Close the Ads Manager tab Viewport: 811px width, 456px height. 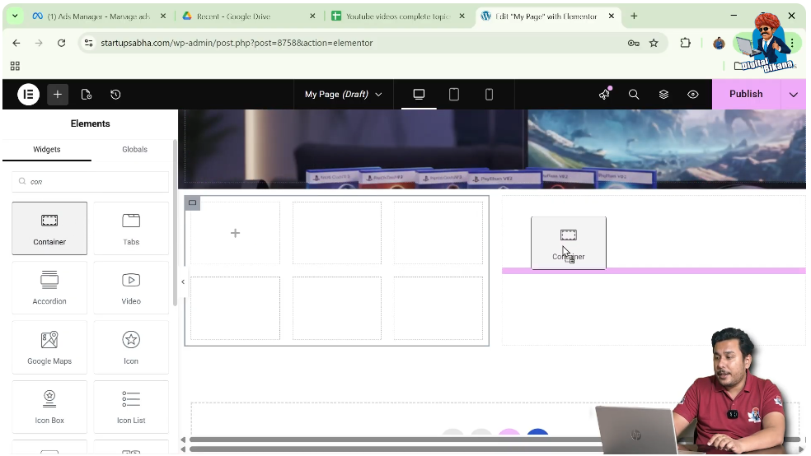(163, 16)
